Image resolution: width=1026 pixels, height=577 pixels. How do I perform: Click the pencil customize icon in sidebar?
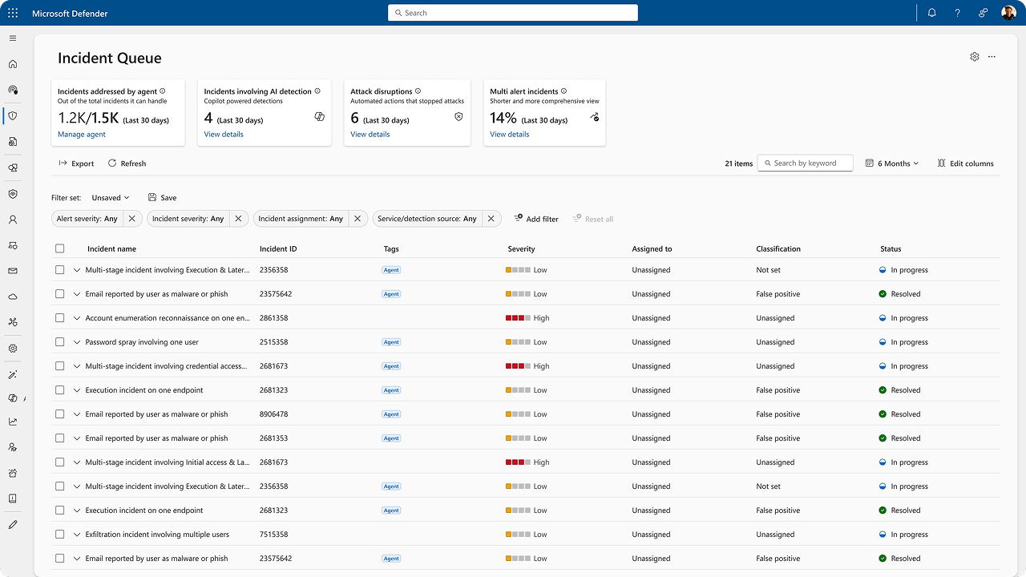pos(13,525)
